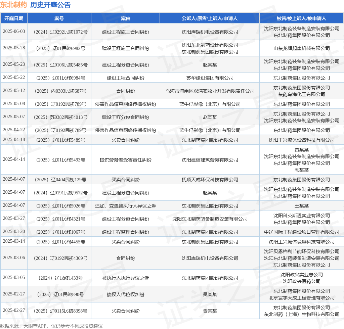This screenshot has height=329, width=344.
Task: Click case number (2024)辽民终1433号
Action: tap(60, 278)
